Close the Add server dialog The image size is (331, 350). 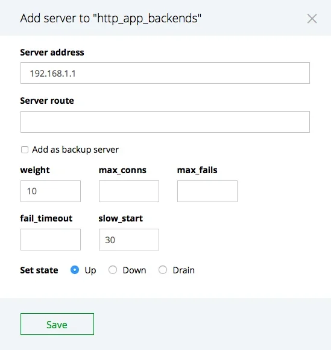312,19
